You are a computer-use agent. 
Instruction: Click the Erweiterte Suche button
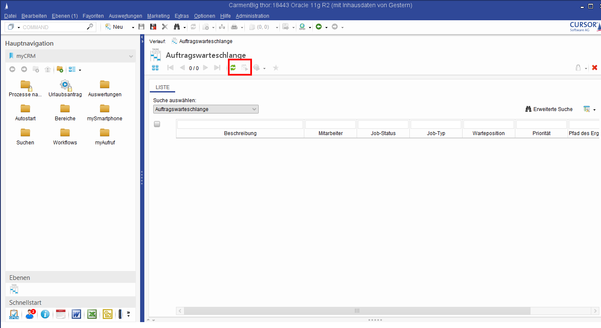point(549,109)
